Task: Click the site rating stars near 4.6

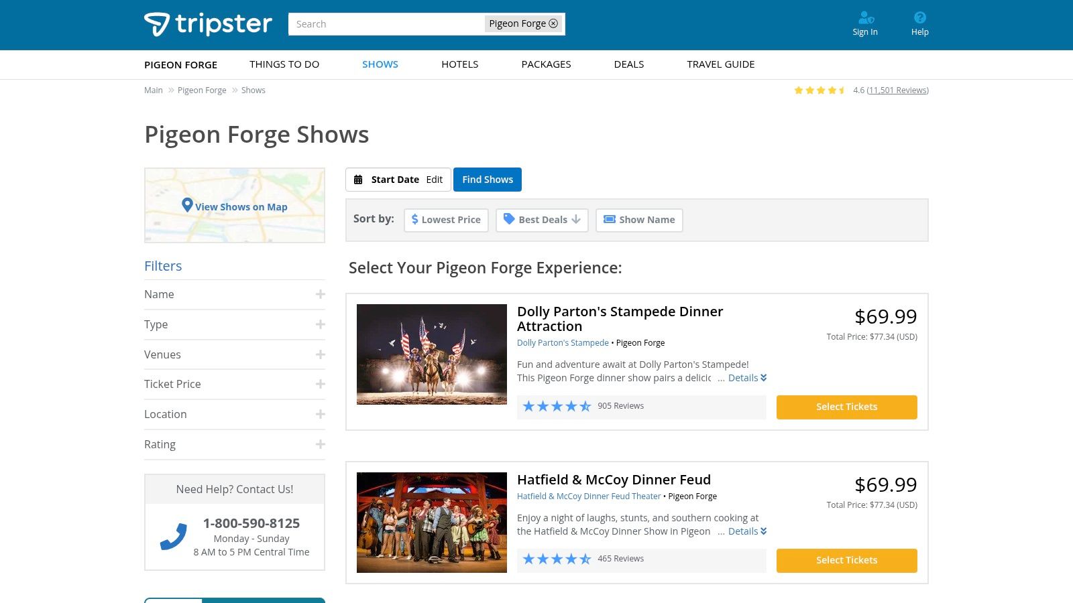Action: pos(820,90)
